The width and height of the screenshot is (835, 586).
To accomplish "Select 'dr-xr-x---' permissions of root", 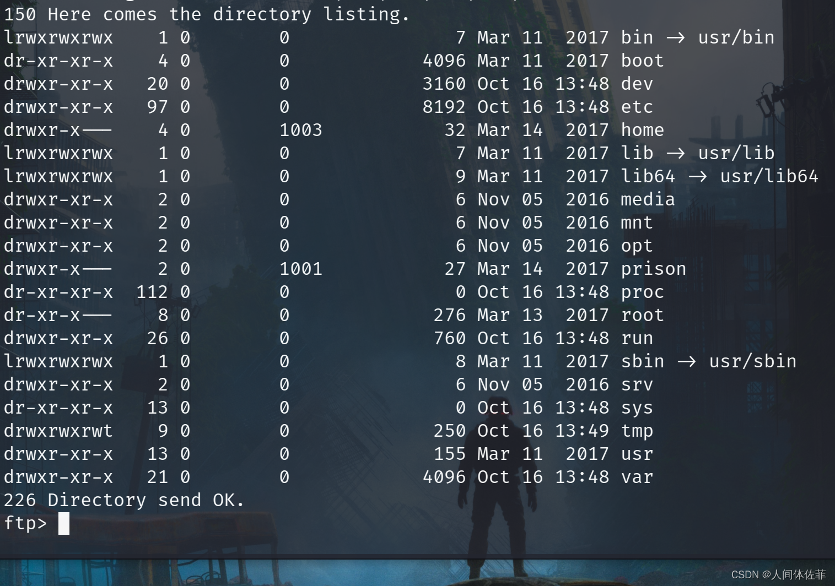I will [x=58, y=315].
